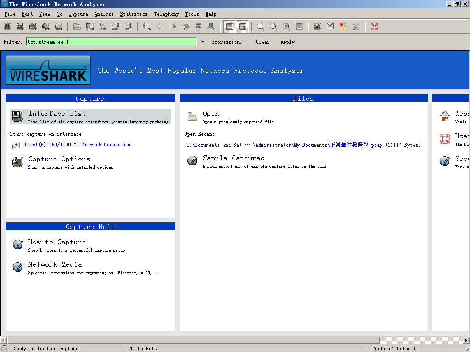This screenshot has height=352, width=470.
Task: Click the go to packet number icon
Action: (x=185, y=27)
